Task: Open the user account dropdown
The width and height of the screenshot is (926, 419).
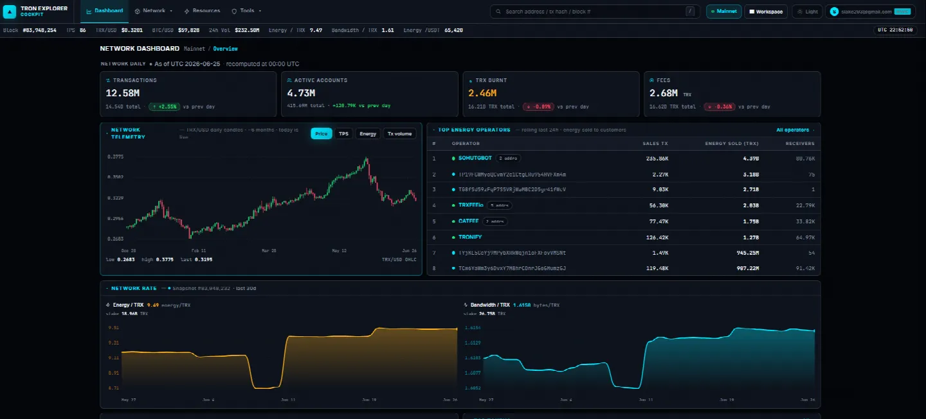Action: click(x=871, y=12)
